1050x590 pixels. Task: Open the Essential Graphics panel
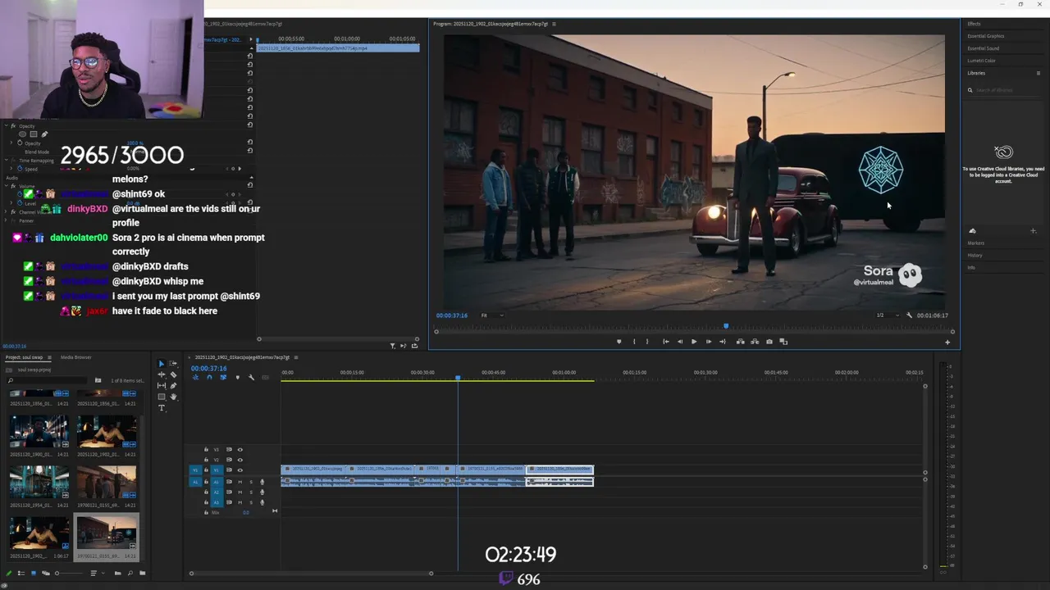click(985, 36)
